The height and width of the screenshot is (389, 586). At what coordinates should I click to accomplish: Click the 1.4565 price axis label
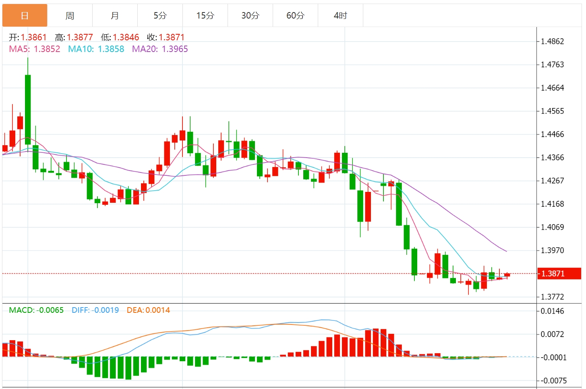[553, 111]
